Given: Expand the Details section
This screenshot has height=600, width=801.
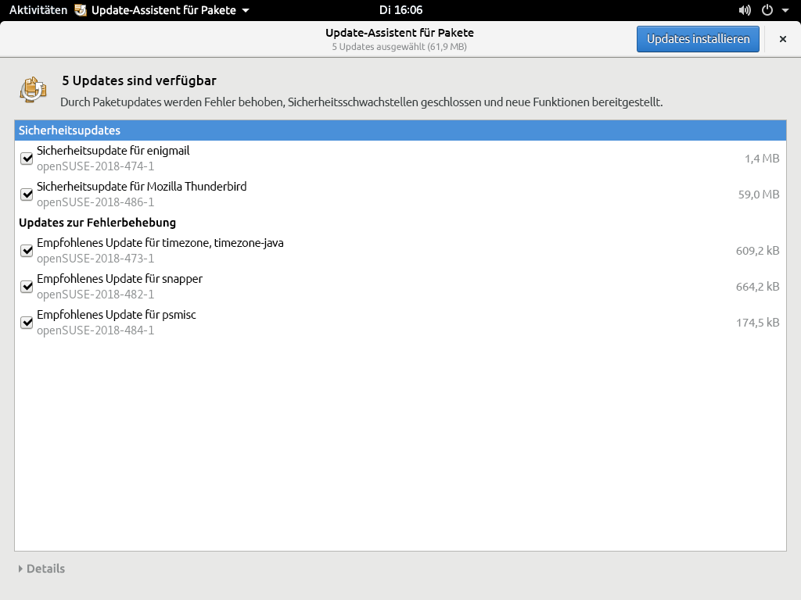Looking at the screenshot, I should (41, 569).
